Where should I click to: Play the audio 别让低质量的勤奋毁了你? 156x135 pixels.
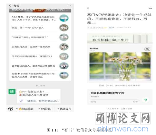coord(145,100)
